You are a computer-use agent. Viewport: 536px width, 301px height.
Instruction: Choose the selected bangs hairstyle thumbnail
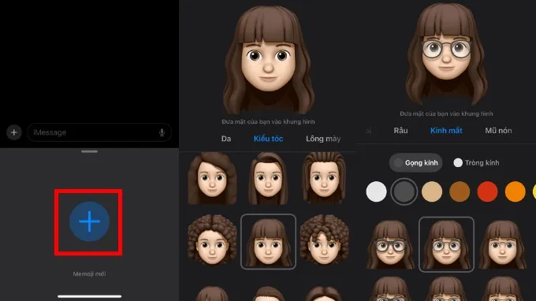coord(268,242)
